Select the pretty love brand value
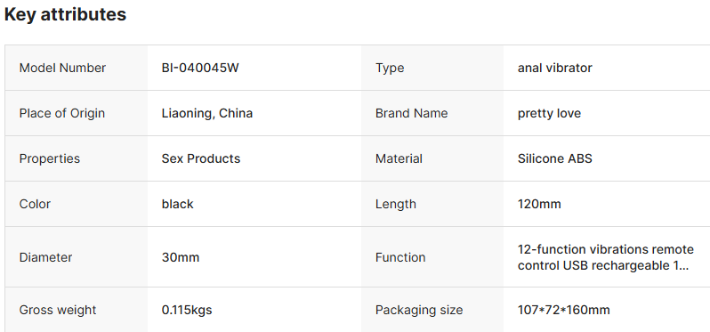710x332 pixels. tap(549, 113)
